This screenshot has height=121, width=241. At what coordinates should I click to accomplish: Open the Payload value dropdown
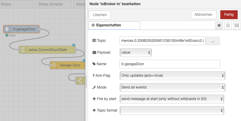tap(136, 52)
